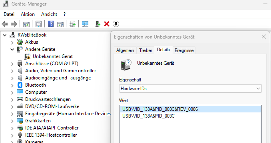This screenshot has height=143, width=271.
Task: Click the Audioeingänge und -ausgänge speaker icon
Action: coord(20,78)
